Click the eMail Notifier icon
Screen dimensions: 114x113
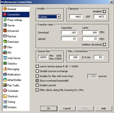[5, 80]
